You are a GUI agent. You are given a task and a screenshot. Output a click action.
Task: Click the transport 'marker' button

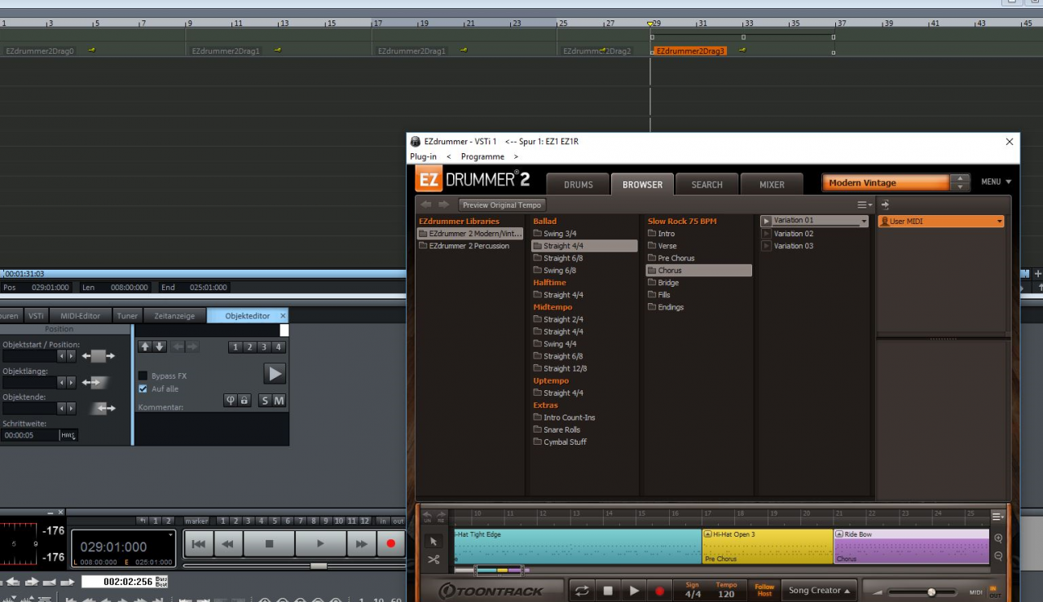pyautogui.click(x=196, y=521)
